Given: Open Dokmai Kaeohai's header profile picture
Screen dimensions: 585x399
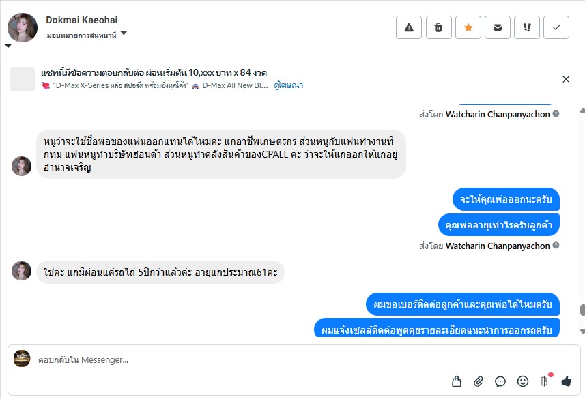Looking at the screenshot, I should (23, 27).
